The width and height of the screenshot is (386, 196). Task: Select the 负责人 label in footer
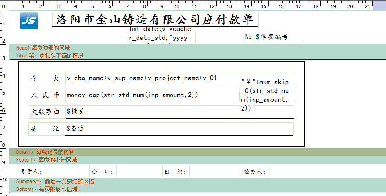pyautogui.click(x=31, y=172)
